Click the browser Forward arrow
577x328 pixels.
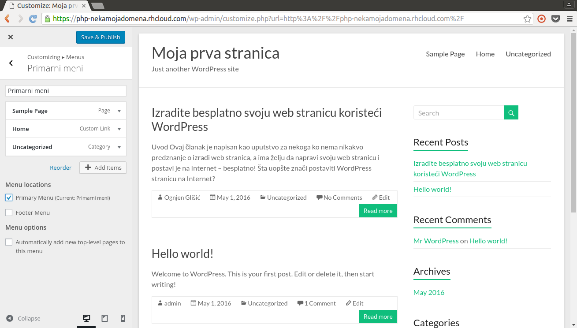(20, 19)
